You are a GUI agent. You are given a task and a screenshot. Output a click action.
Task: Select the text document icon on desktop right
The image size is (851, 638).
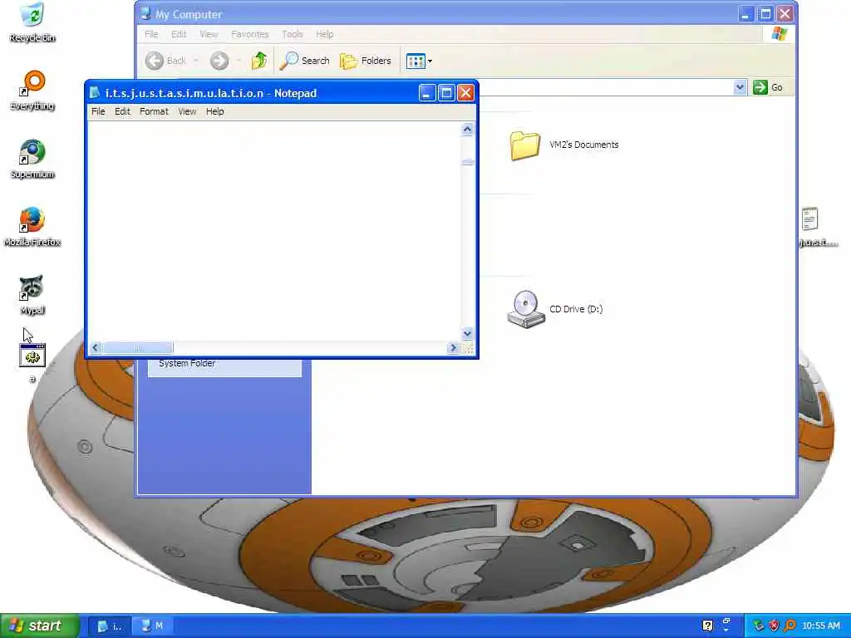coord(809,219)
